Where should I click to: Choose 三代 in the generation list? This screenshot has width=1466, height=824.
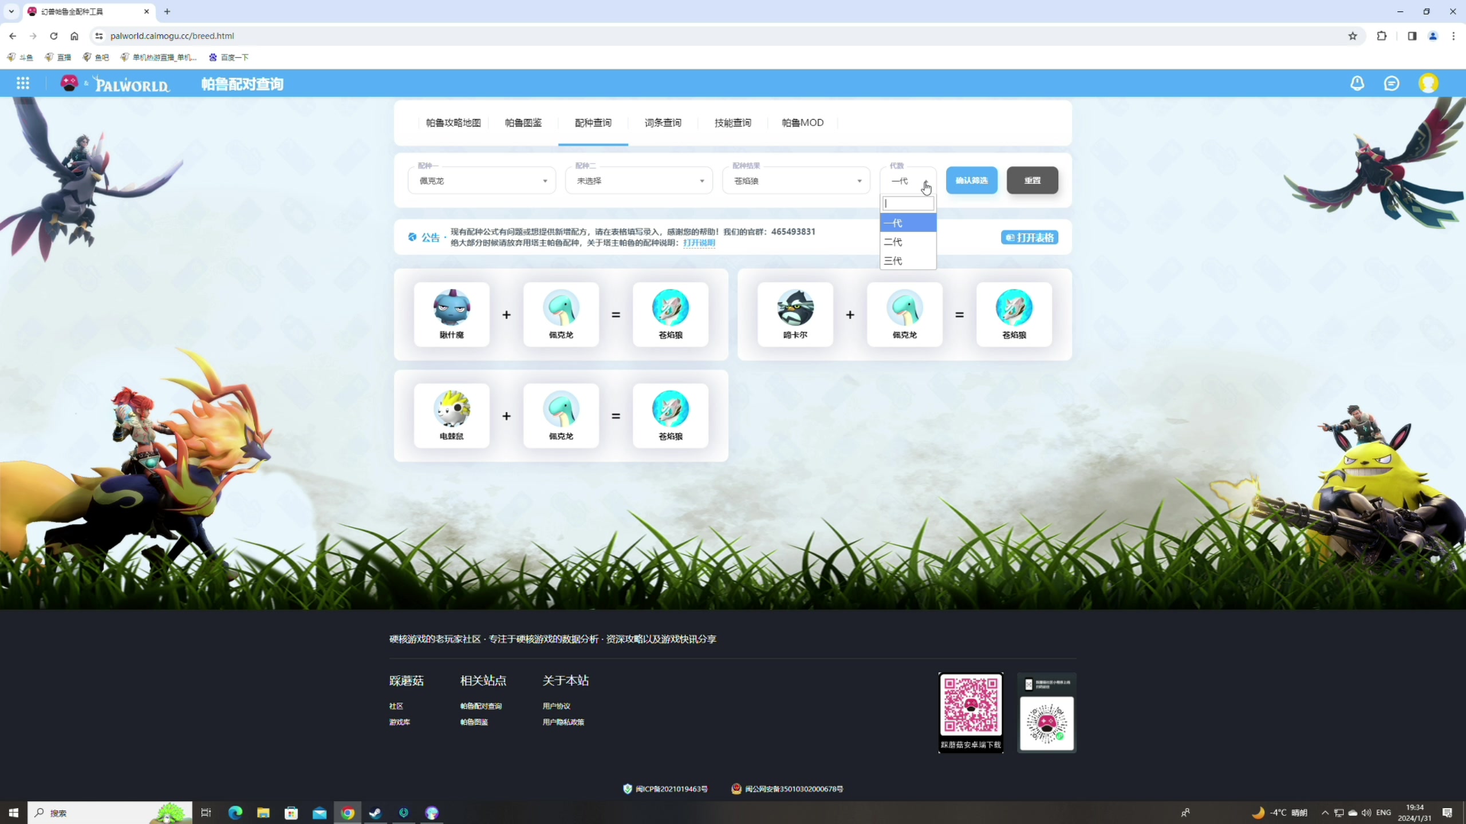(908, 261)
